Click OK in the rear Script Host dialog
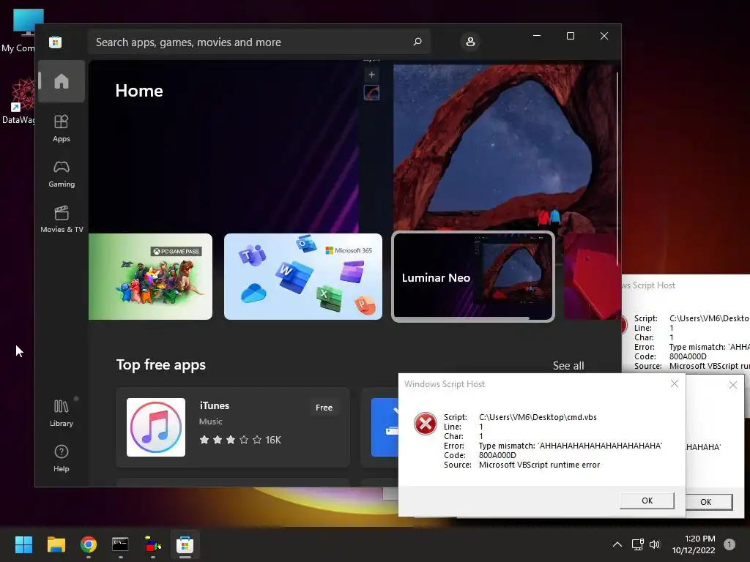The width and height of the screenshot is (750, 562). 708,502
